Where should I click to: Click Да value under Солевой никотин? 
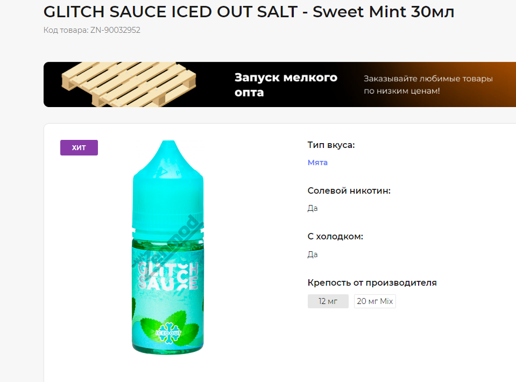[313, 208]
